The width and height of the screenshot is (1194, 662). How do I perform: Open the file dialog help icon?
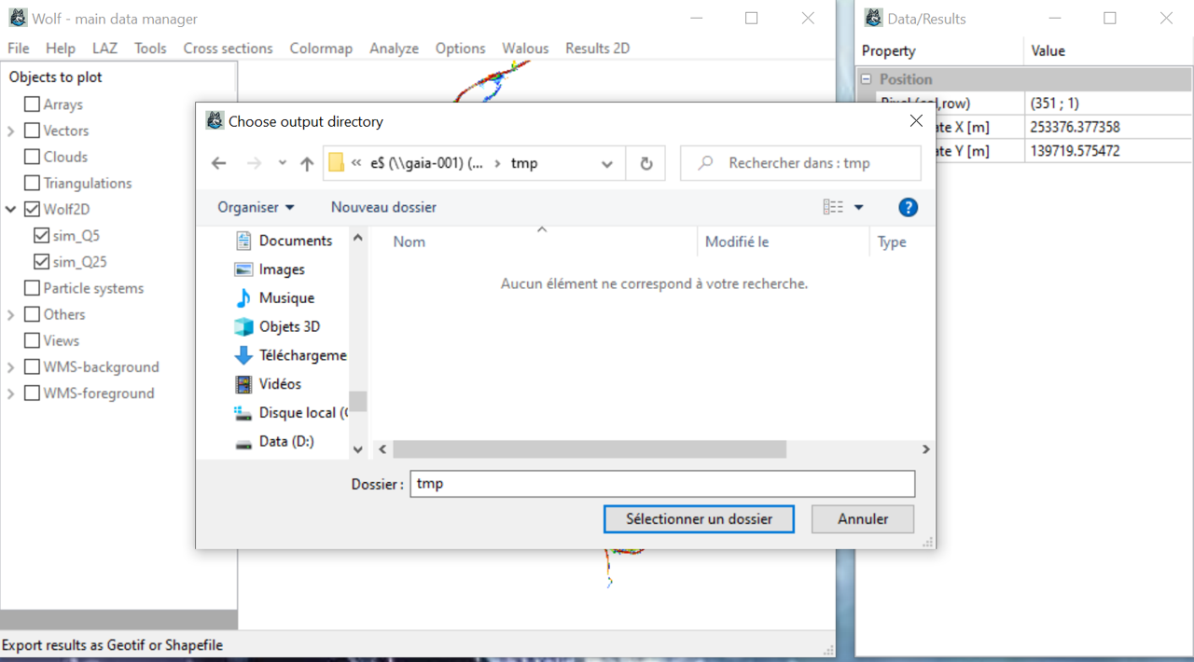tap(908, 207)
